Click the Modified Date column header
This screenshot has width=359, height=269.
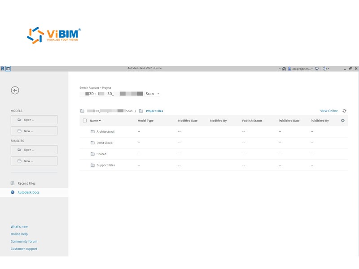pos(188,121)
